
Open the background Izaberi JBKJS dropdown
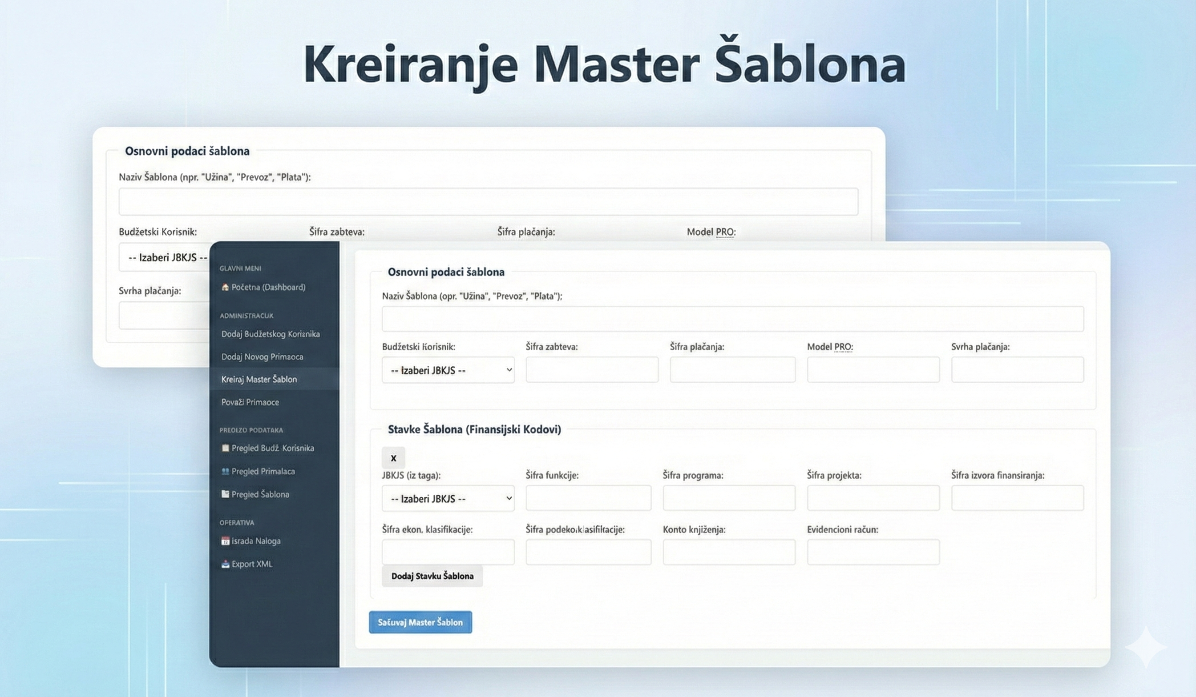coord(164,257)
